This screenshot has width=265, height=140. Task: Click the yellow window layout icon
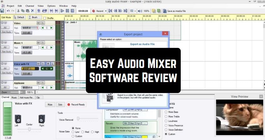pos(154,11)
